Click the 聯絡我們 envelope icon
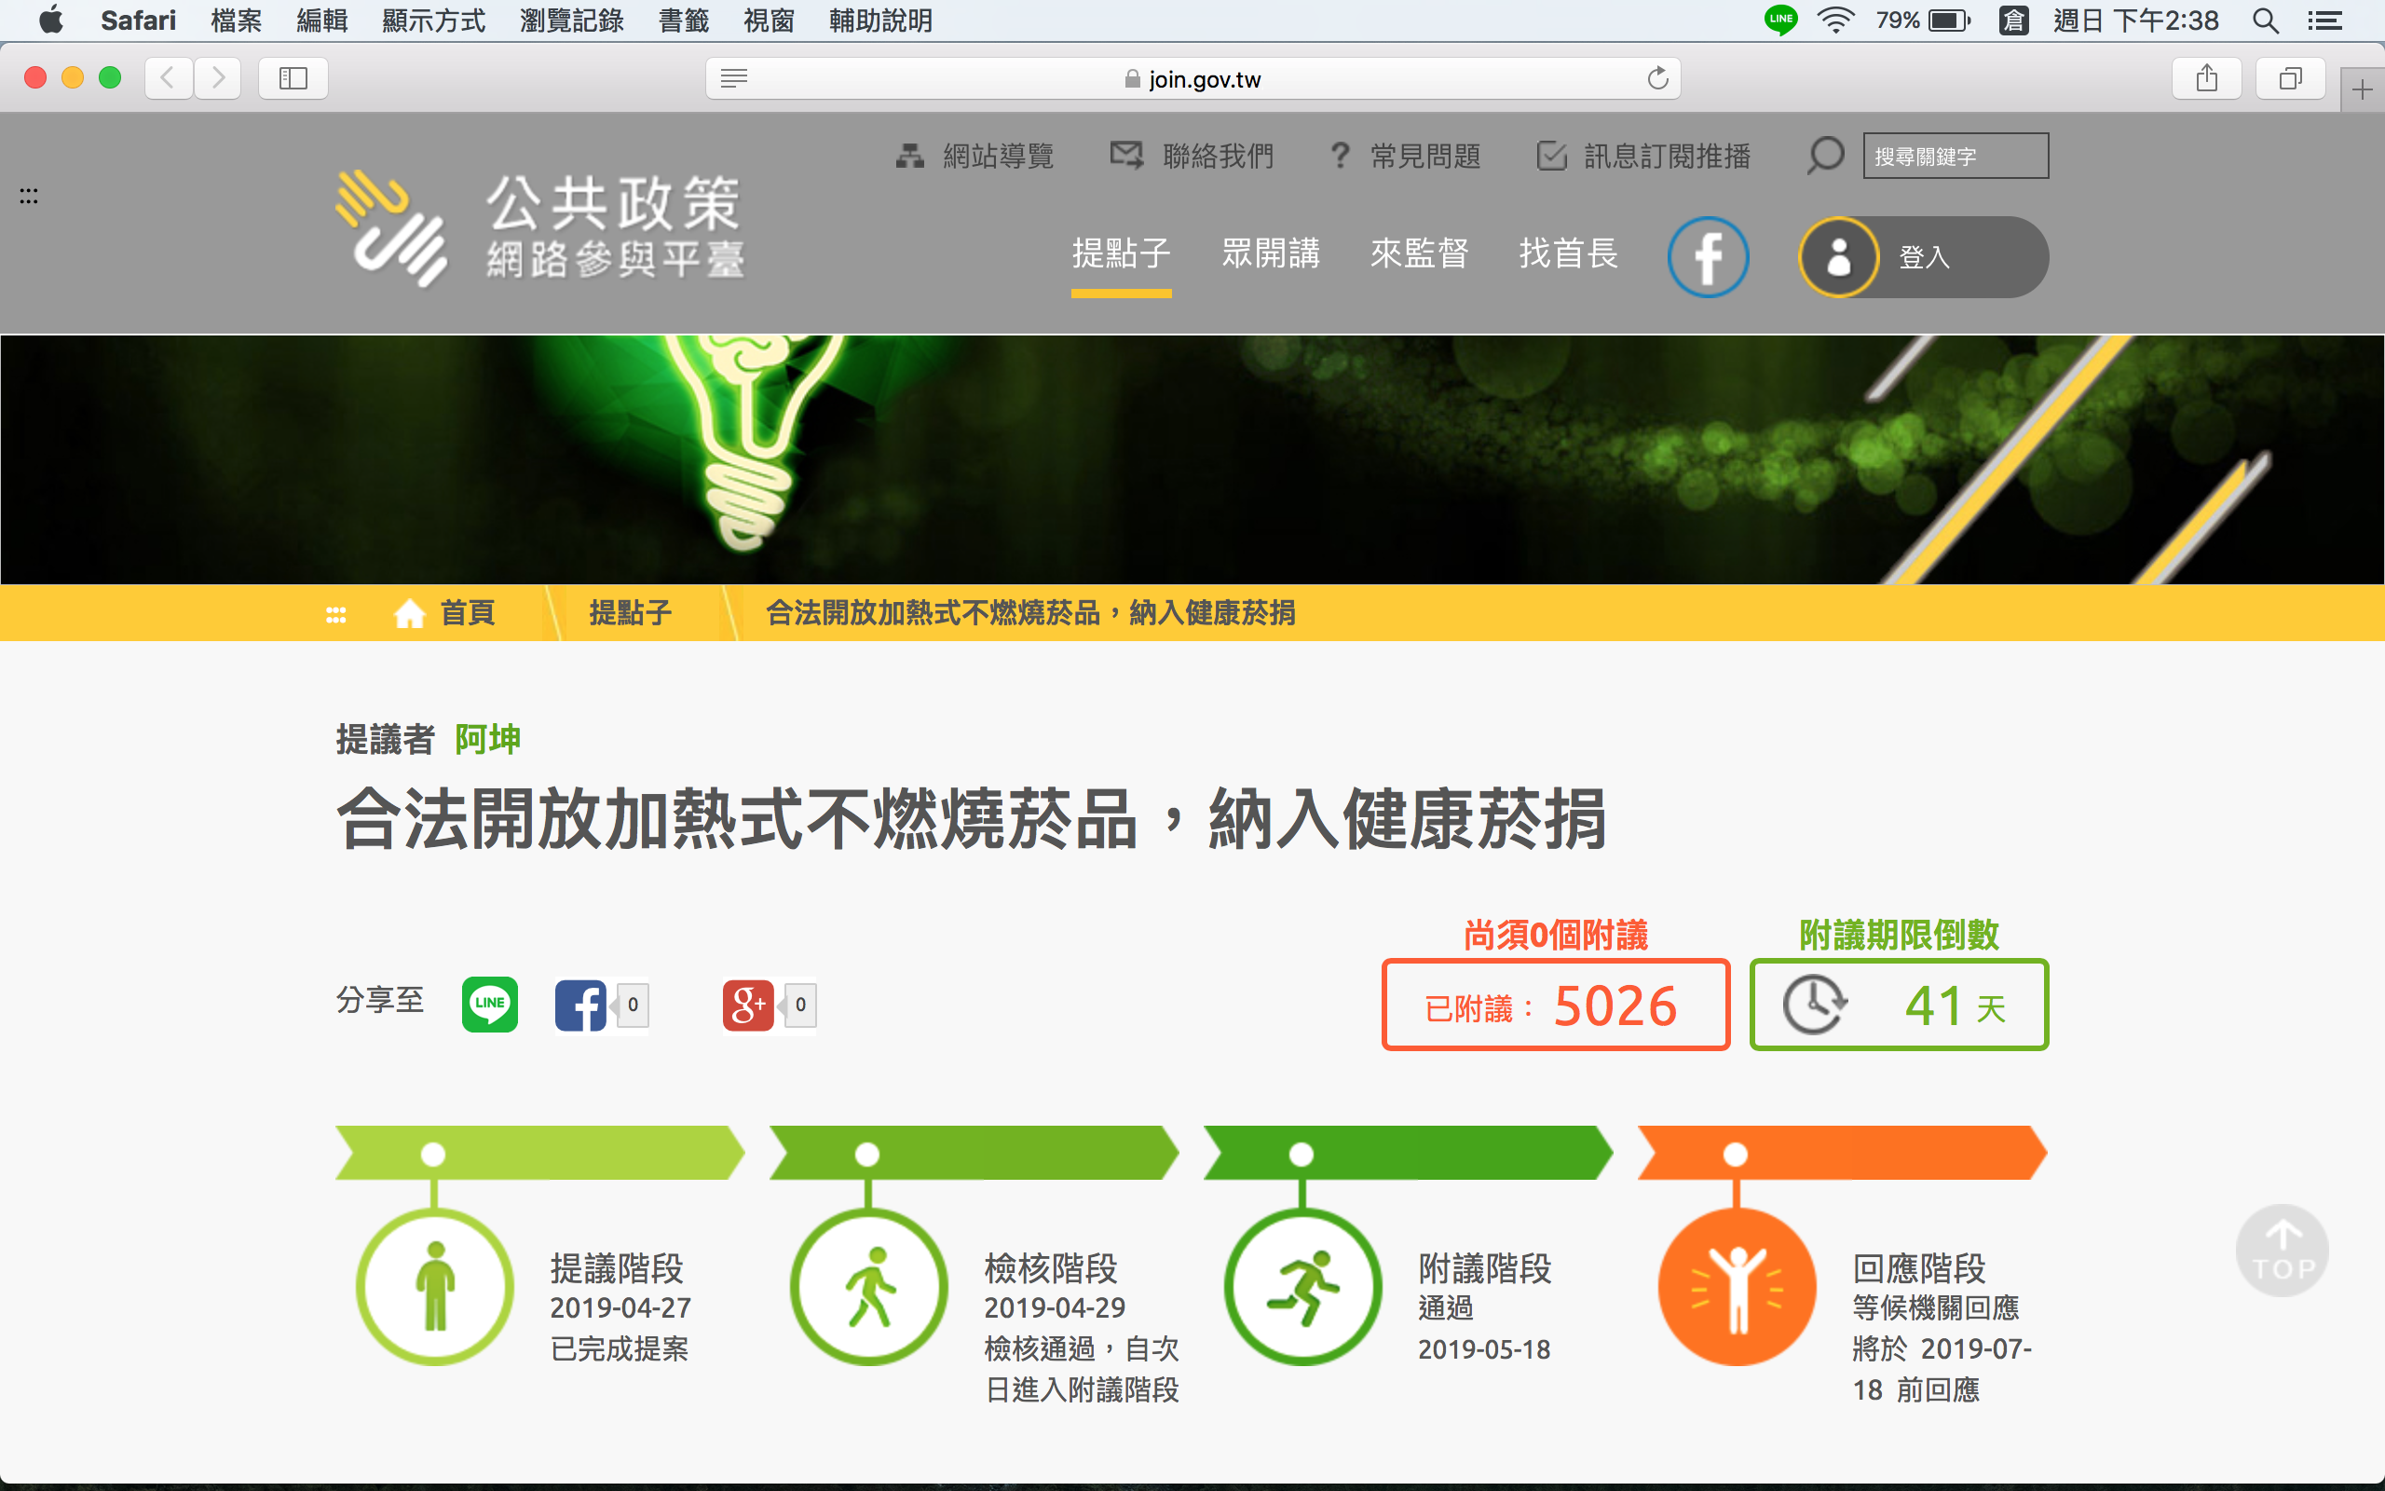Image resolution: width=2385 pixels, height=1491 pixels. (1124, 155)
